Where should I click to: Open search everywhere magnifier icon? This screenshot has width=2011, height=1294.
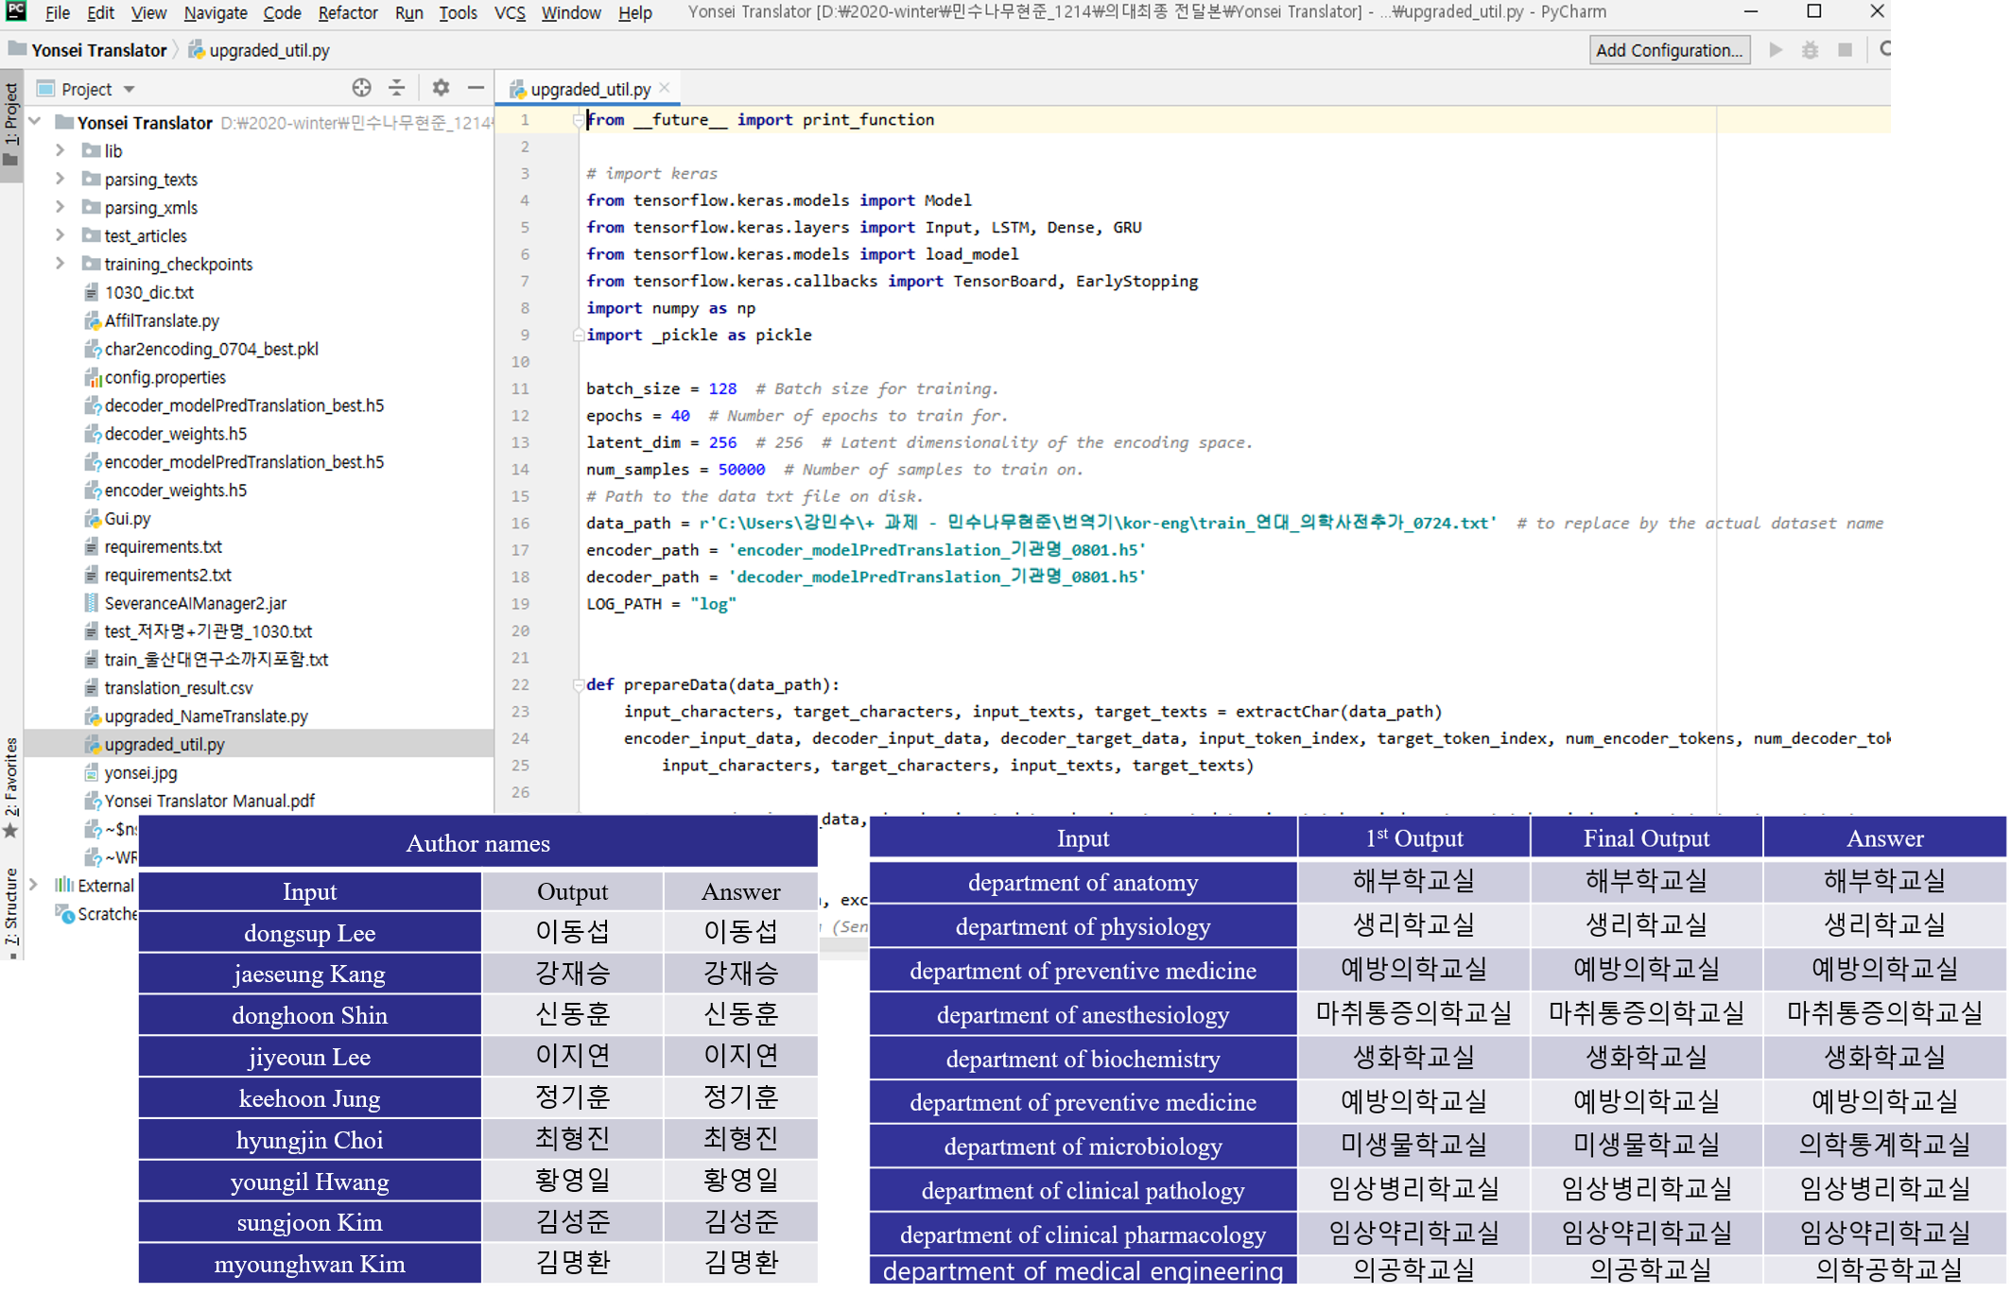[x=1884, y=50]
